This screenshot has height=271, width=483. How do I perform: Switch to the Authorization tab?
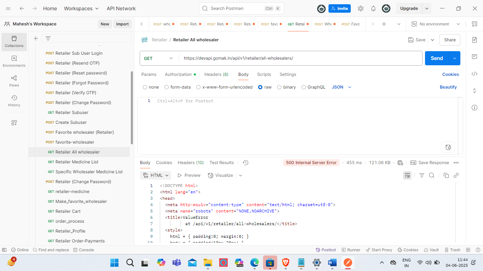click(x=178, y=74)
